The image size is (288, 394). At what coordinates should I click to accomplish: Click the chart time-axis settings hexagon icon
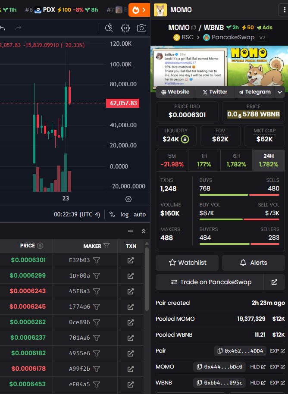[128, 199]
